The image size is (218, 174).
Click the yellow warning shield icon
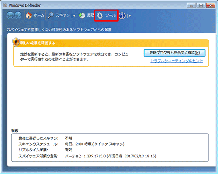(x=16, y=42)
